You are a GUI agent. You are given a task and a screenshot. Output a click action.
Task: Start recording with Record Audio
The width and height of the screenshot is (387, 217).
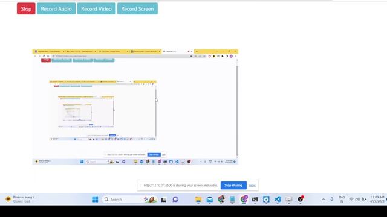56,9
